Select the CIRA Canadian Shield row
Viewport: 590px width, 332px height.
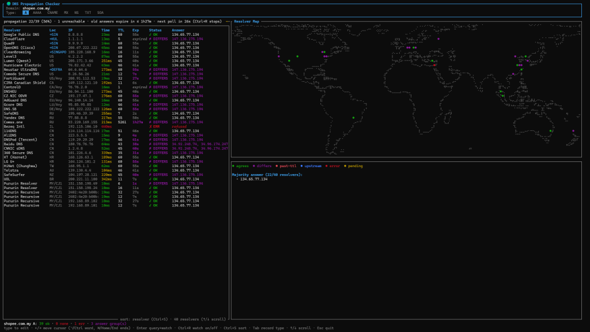[116, 83]
